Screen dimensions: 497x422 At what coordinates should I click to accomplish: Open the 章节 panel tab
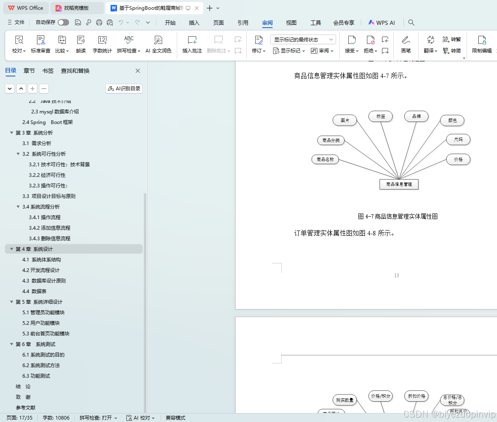tap(29, 70)
